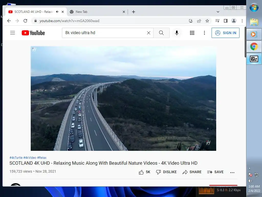The image size is (262, 197).
Task: Run search with the magnifier button
Action: point(161,33)
